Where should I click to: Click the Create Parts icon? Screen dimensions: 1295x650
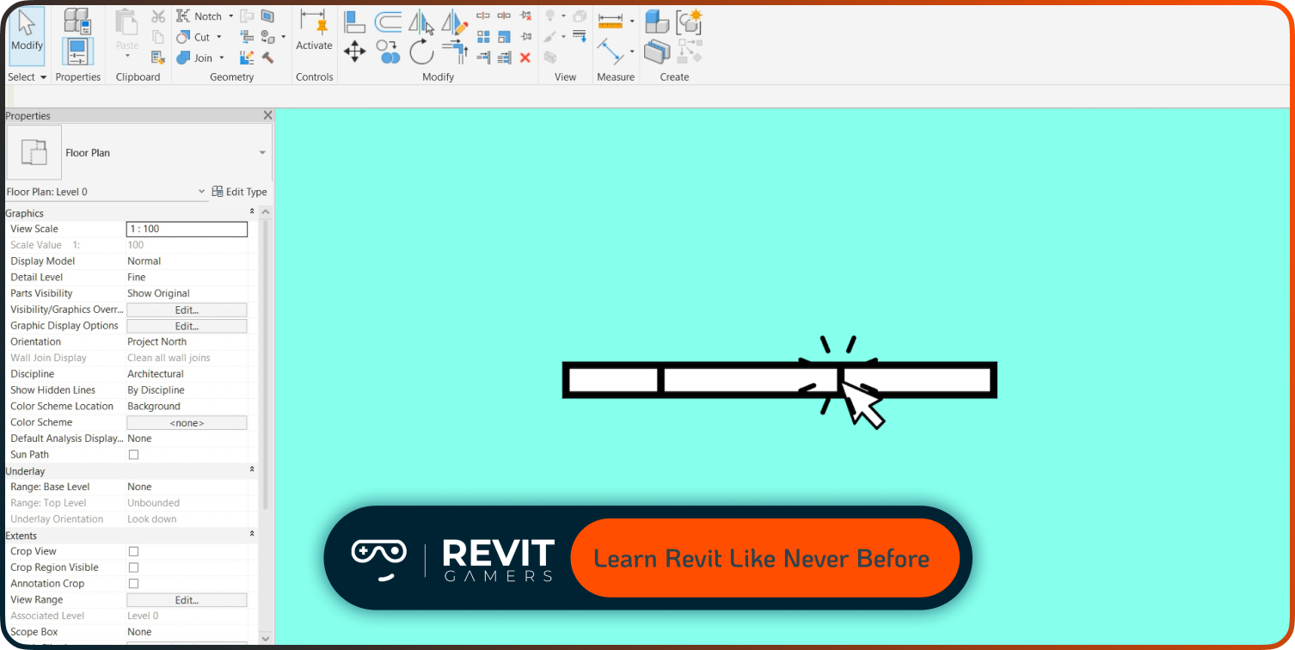point(657,52)
